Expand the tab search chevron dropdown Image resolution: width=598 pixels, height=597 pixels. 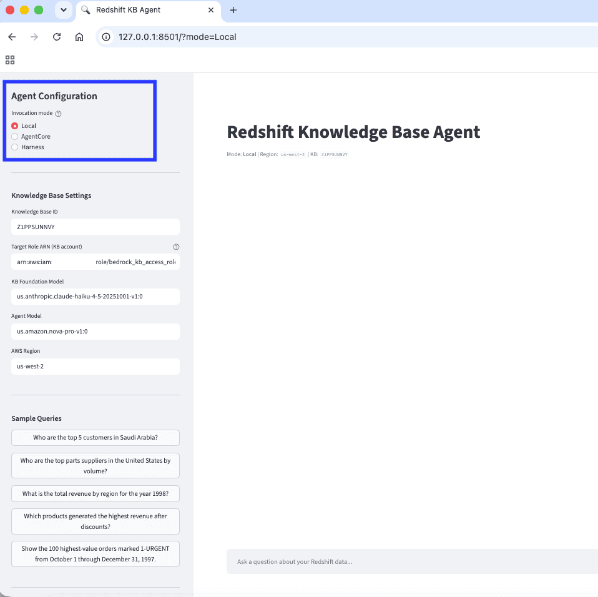(64, 10)
